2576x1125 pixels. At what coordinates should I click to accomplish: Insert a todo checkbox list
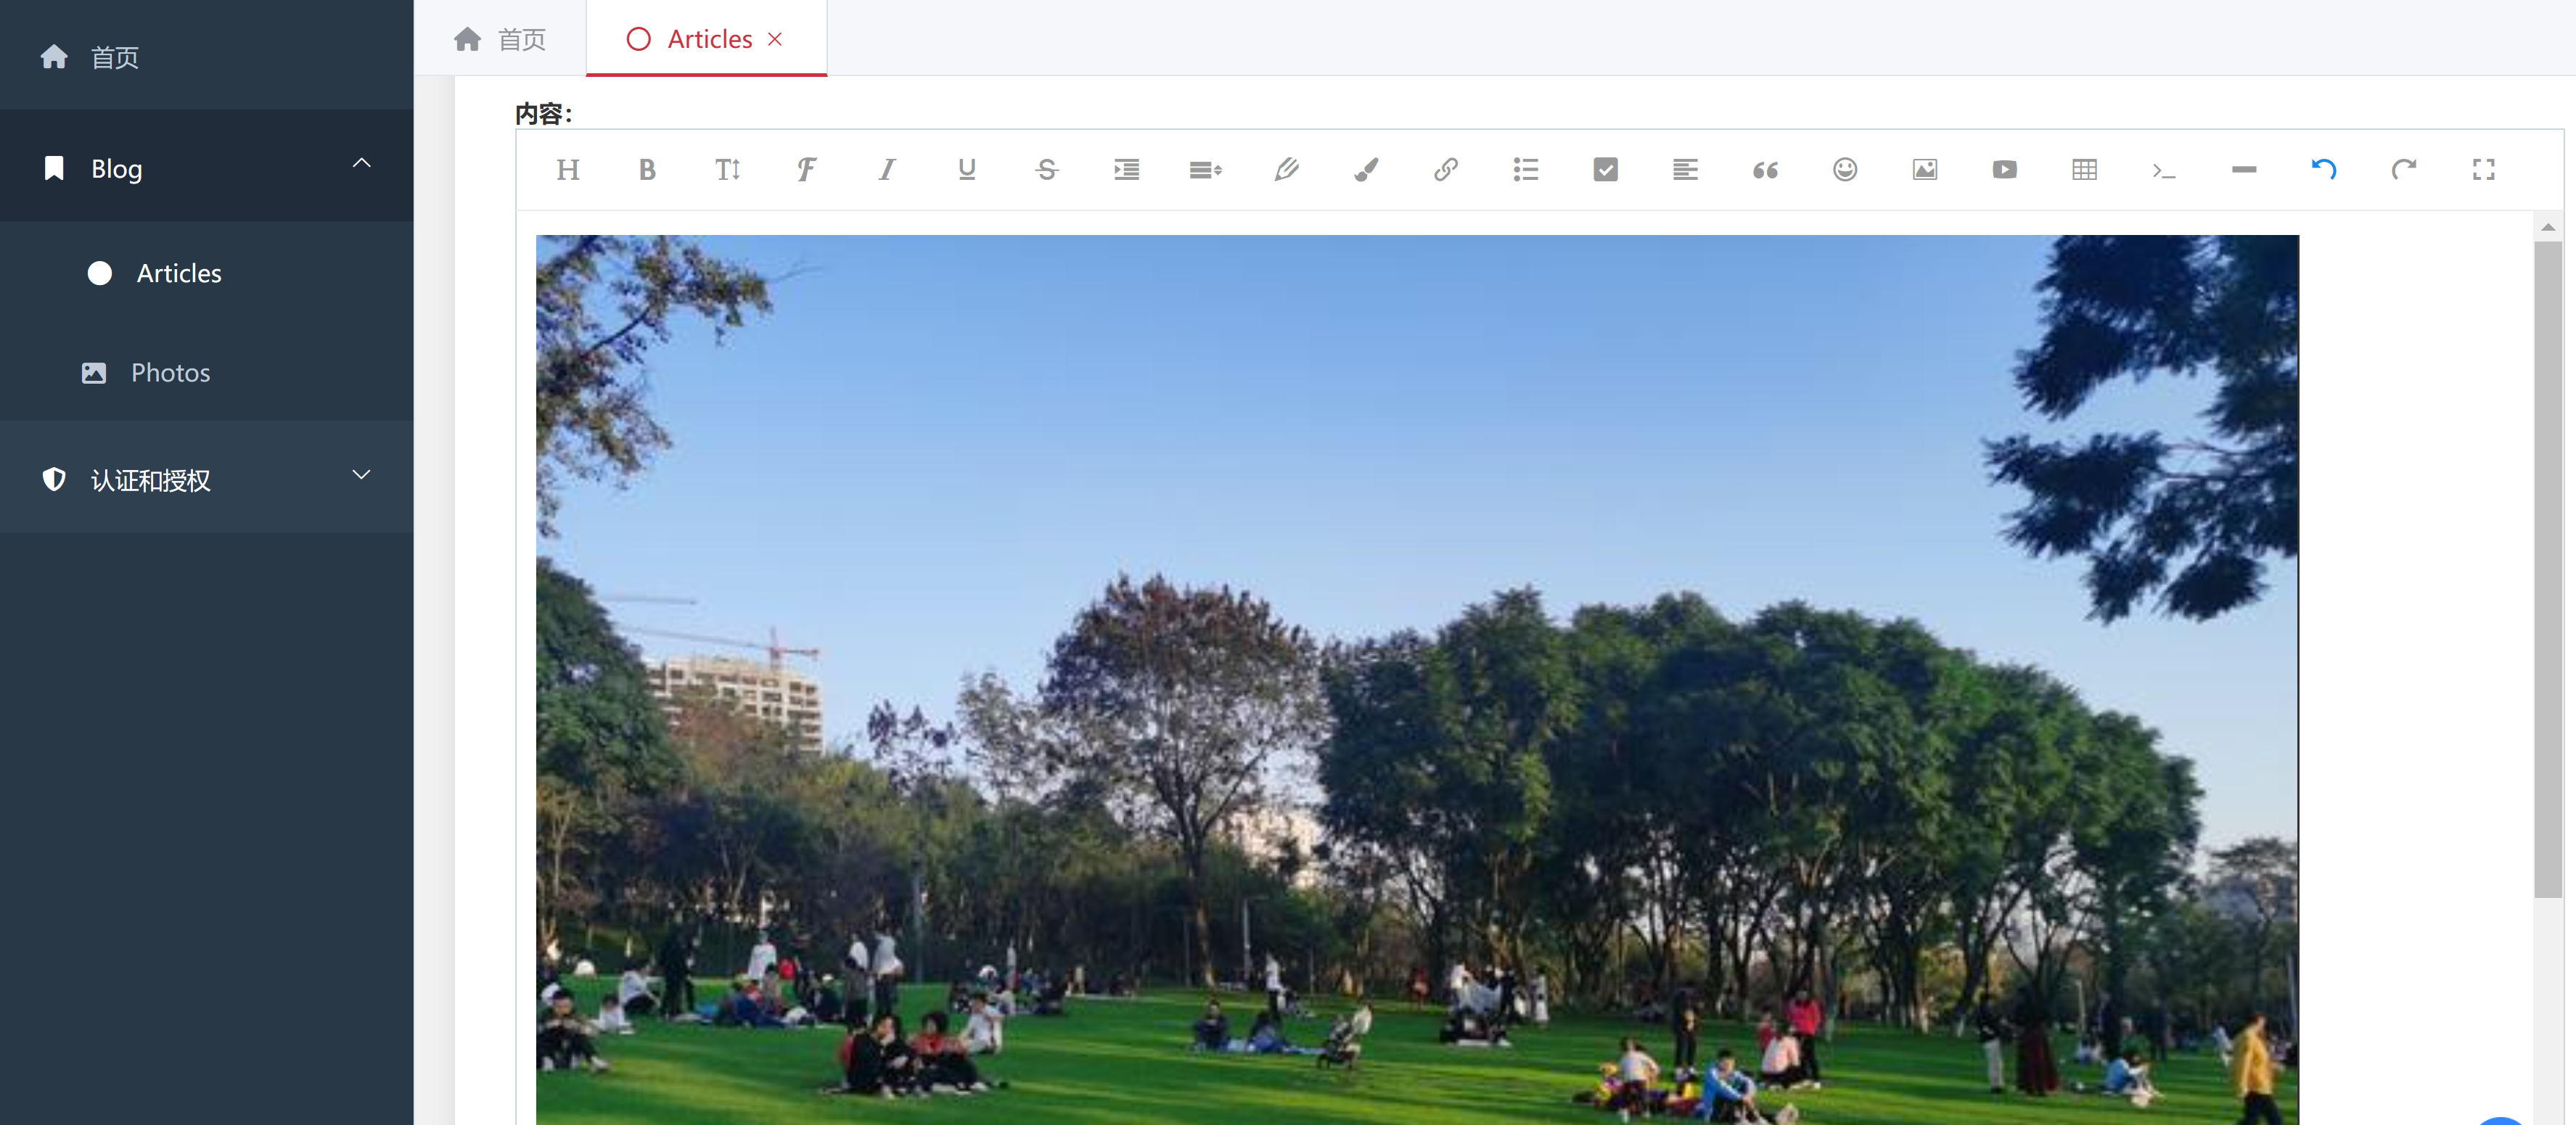[1606, 170]
